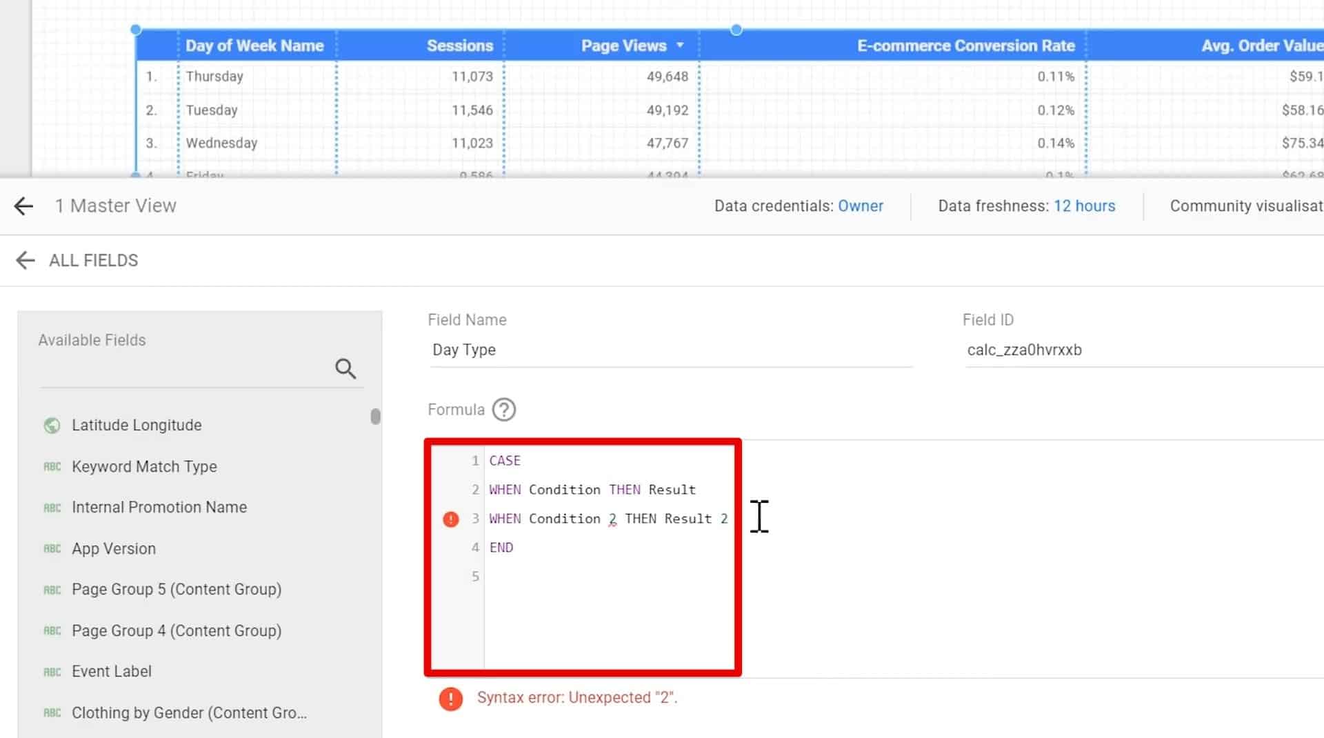Open the Page Views sort dropdown
The width and height of the screenshot is (1324, 738).
[x=680, y=46]
